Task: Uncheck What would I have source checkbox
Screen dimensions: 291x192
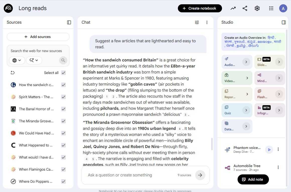Action: [63, 157]
